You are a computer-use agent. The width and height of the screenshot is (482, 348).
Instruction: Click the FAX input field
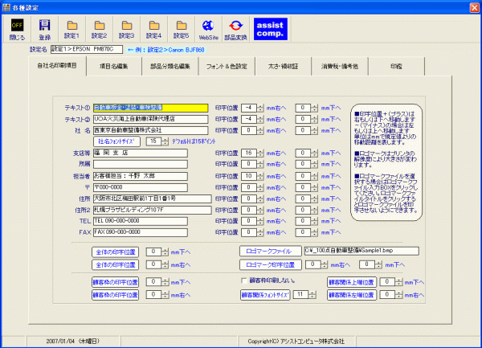click(141, 233)
